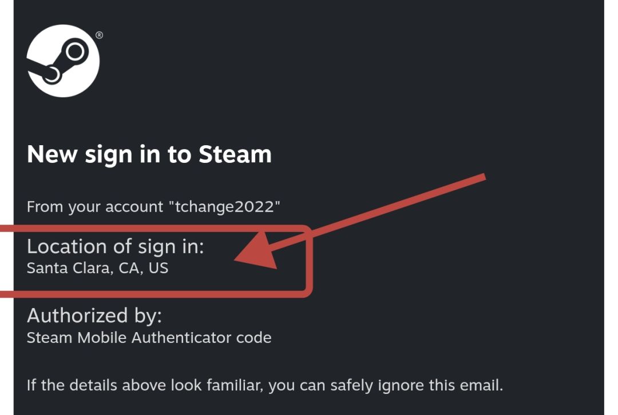Click the "US" country code in location
The height and width of the screenshot is (415, 618).
(159, 268)
